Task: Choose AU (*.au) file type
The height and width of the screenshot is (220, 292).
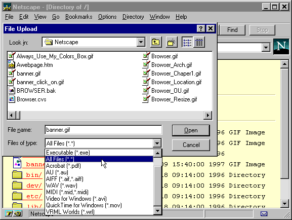Action: click(x=99, y=172)
